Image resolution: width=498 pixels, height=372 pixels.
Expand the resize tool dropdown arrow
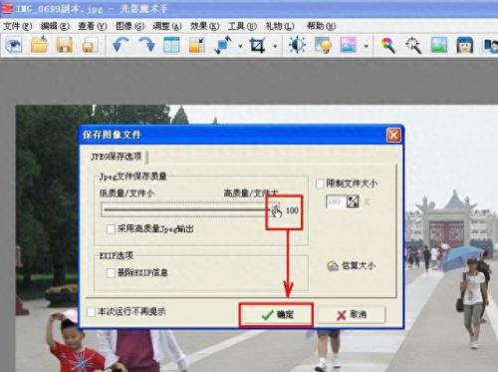point(240,46)
